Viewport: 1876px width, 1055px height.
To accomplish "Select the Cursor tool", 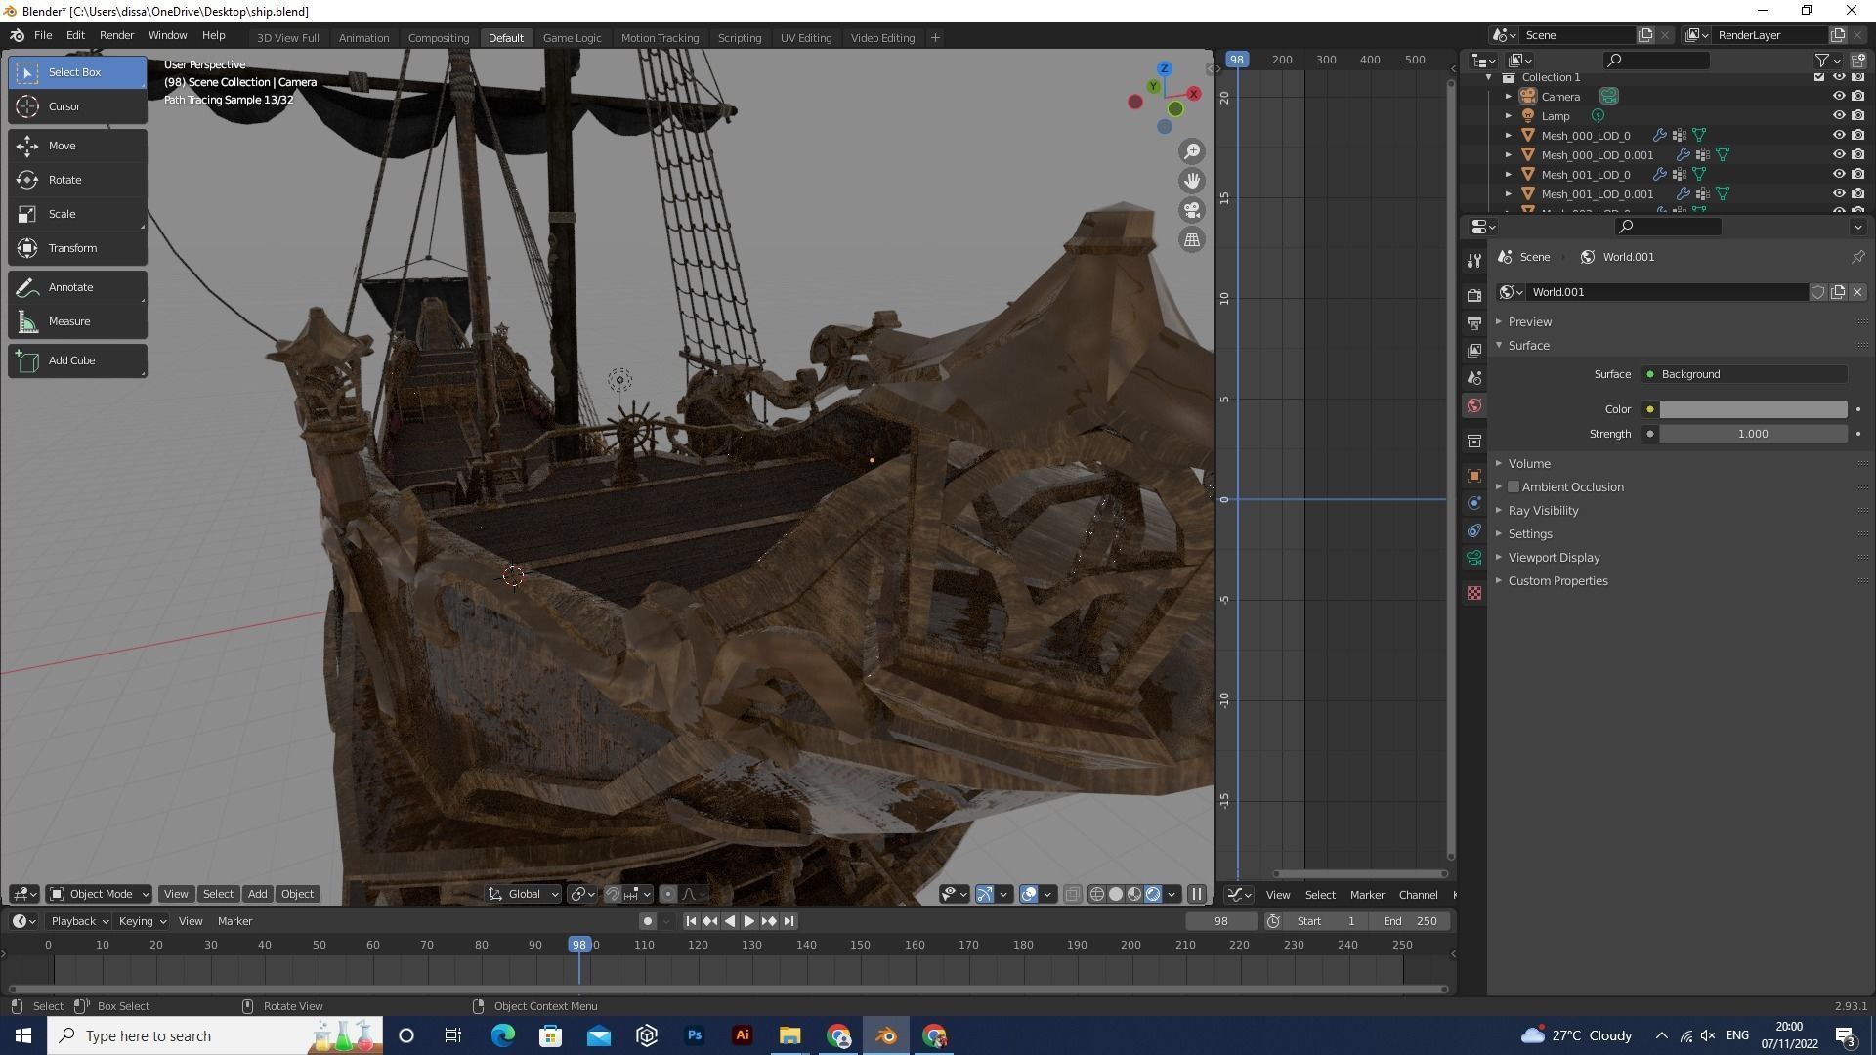I will click(x=77, y=106).
